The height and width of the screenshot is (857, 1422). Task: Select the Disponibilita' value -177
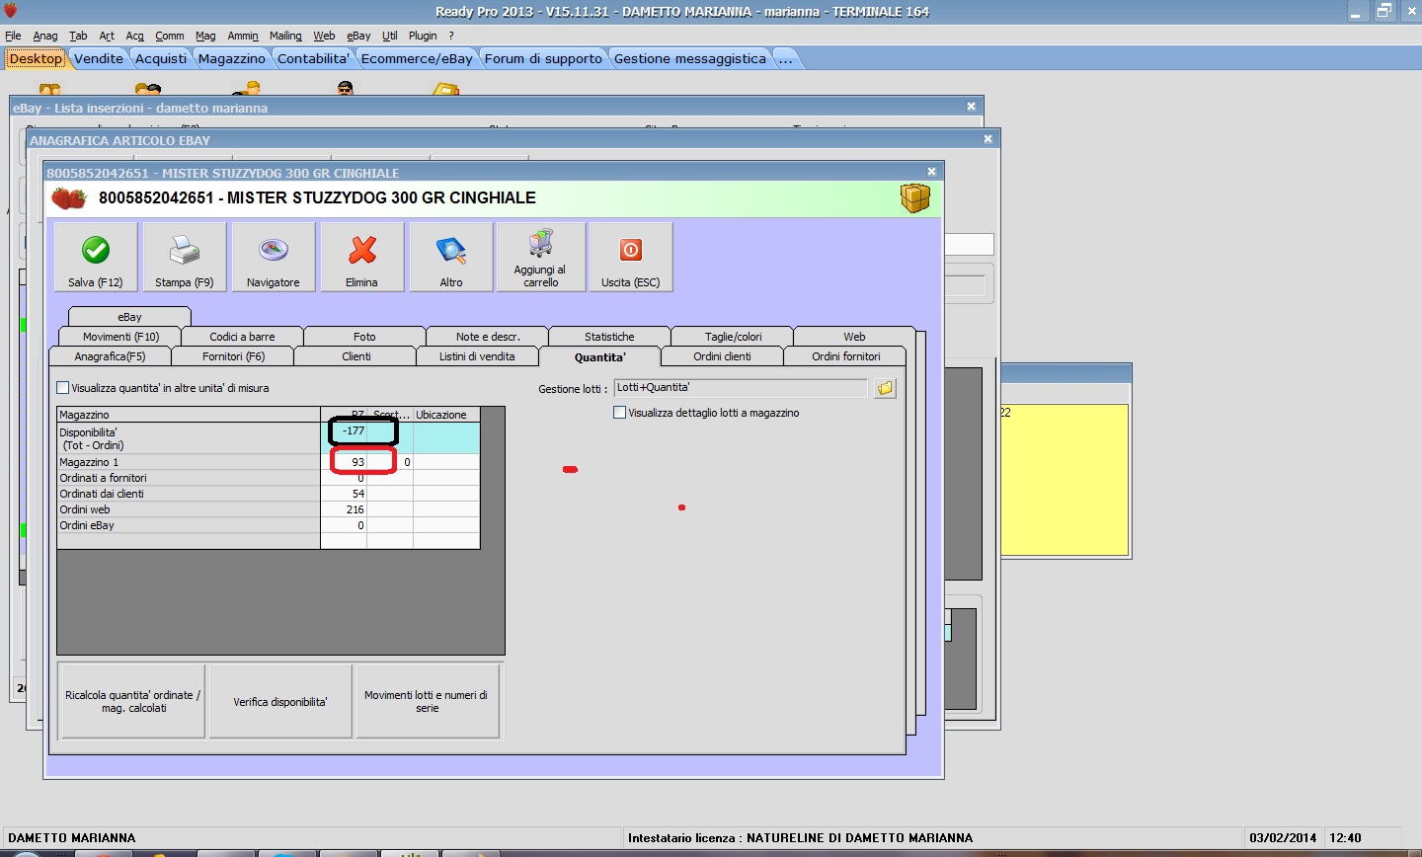[344, 431]
